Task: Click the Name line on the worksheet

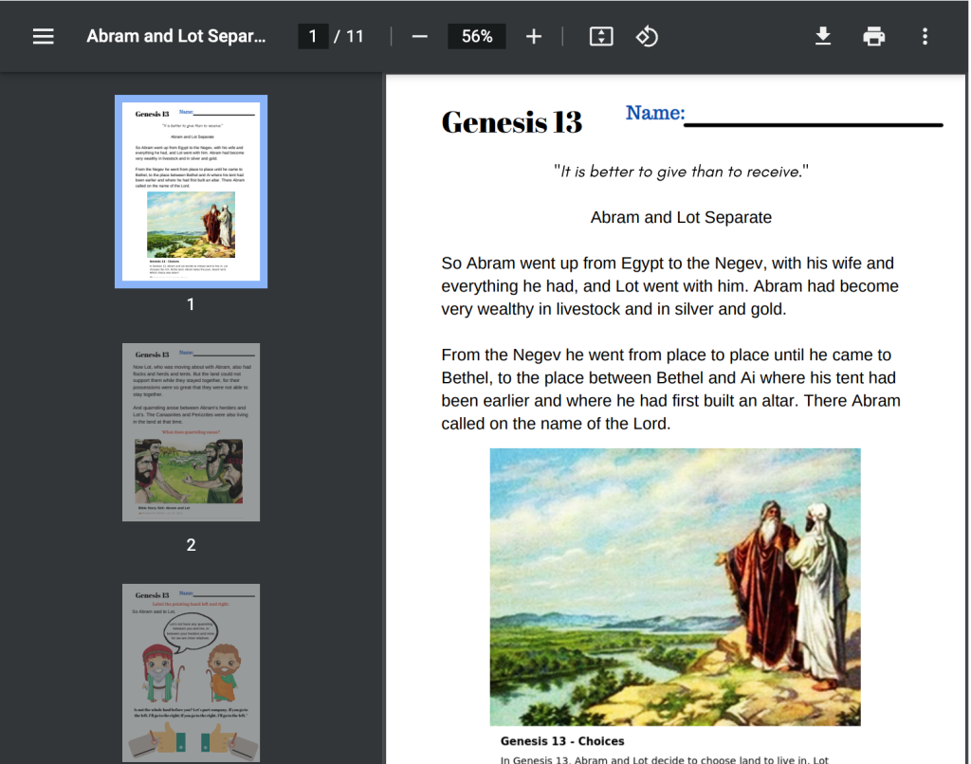Action: coord(813,121)
